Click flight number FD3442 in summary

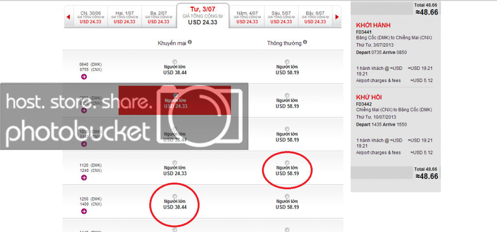[x=364, y=104]
